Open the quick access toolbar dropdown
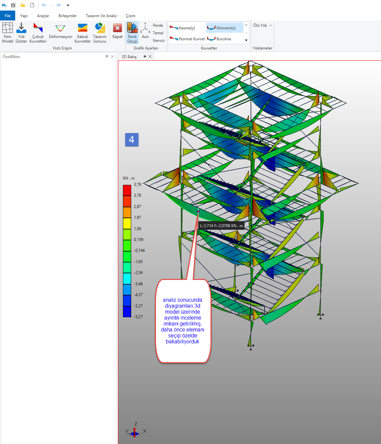 click(x=68, y=5)
